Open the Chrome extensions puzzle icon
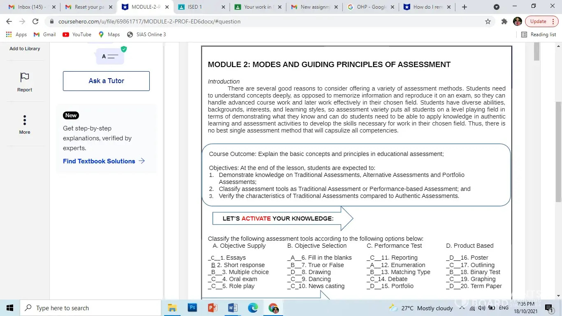 (x=504, y=21)
